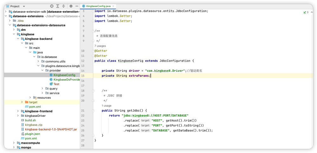Click the Select Opened File locate icon
Viewport: 317px width, 153px height.
(52, 6)
